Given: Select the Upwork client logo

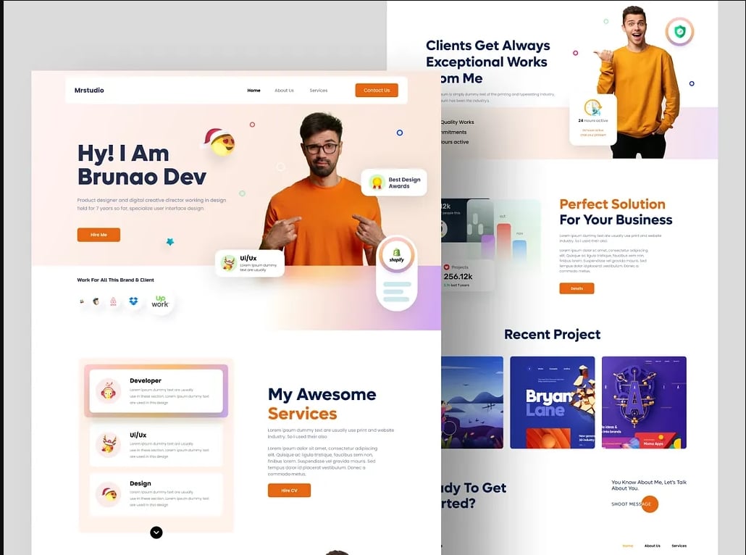Looking at the screenshot, I should click(161, 301).
